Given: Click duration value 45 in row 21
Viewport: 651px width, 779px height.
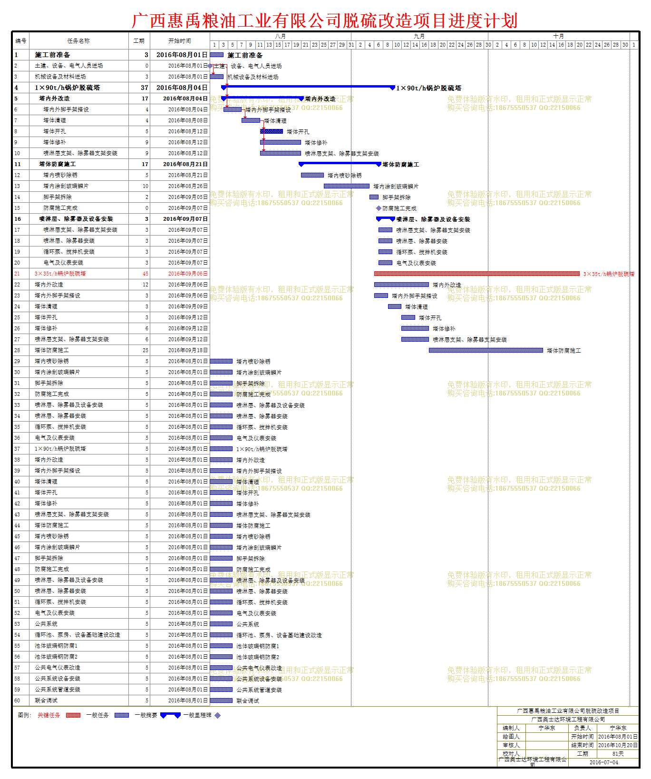Looking at the screenshot, I should click(146, 274).
